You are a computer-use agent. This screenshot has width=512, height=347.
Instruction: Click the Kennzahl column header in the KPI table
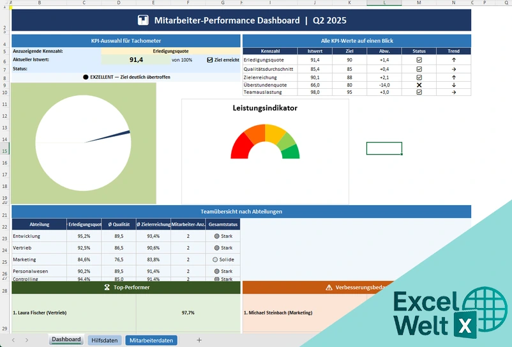tap(270, 51)
